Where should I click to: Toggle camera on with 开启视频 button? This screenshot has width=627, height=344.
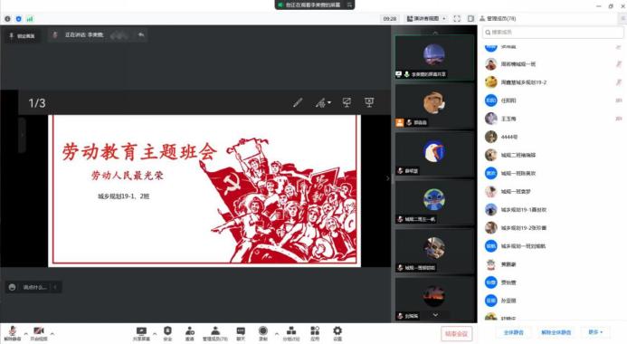[39, 333]
